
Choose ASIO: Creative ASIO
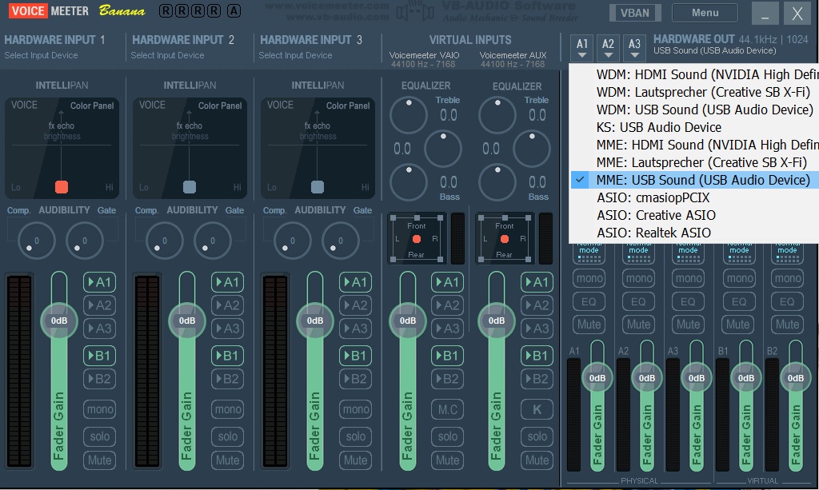[x=695, y=215]
